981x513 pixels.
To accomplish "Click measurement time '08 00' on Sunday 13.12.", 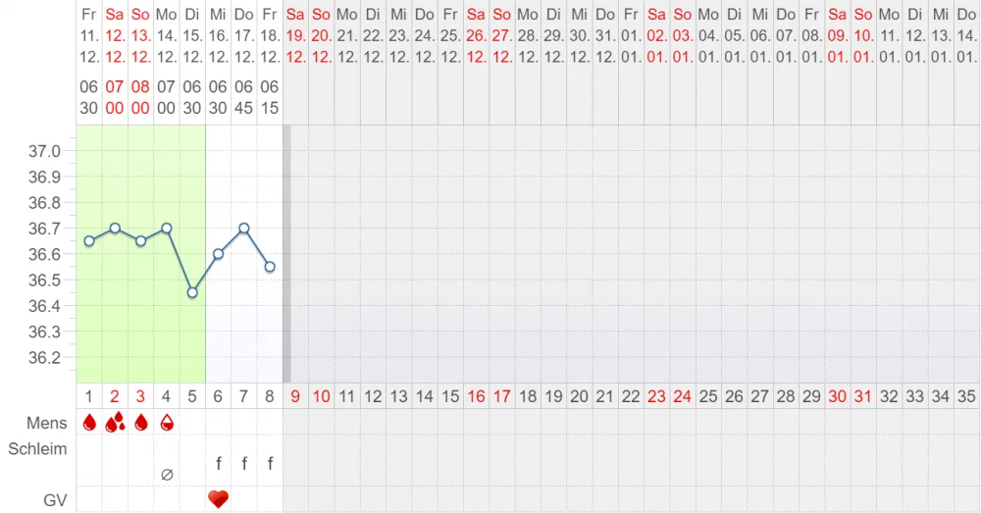I will (x=140, y=97).
